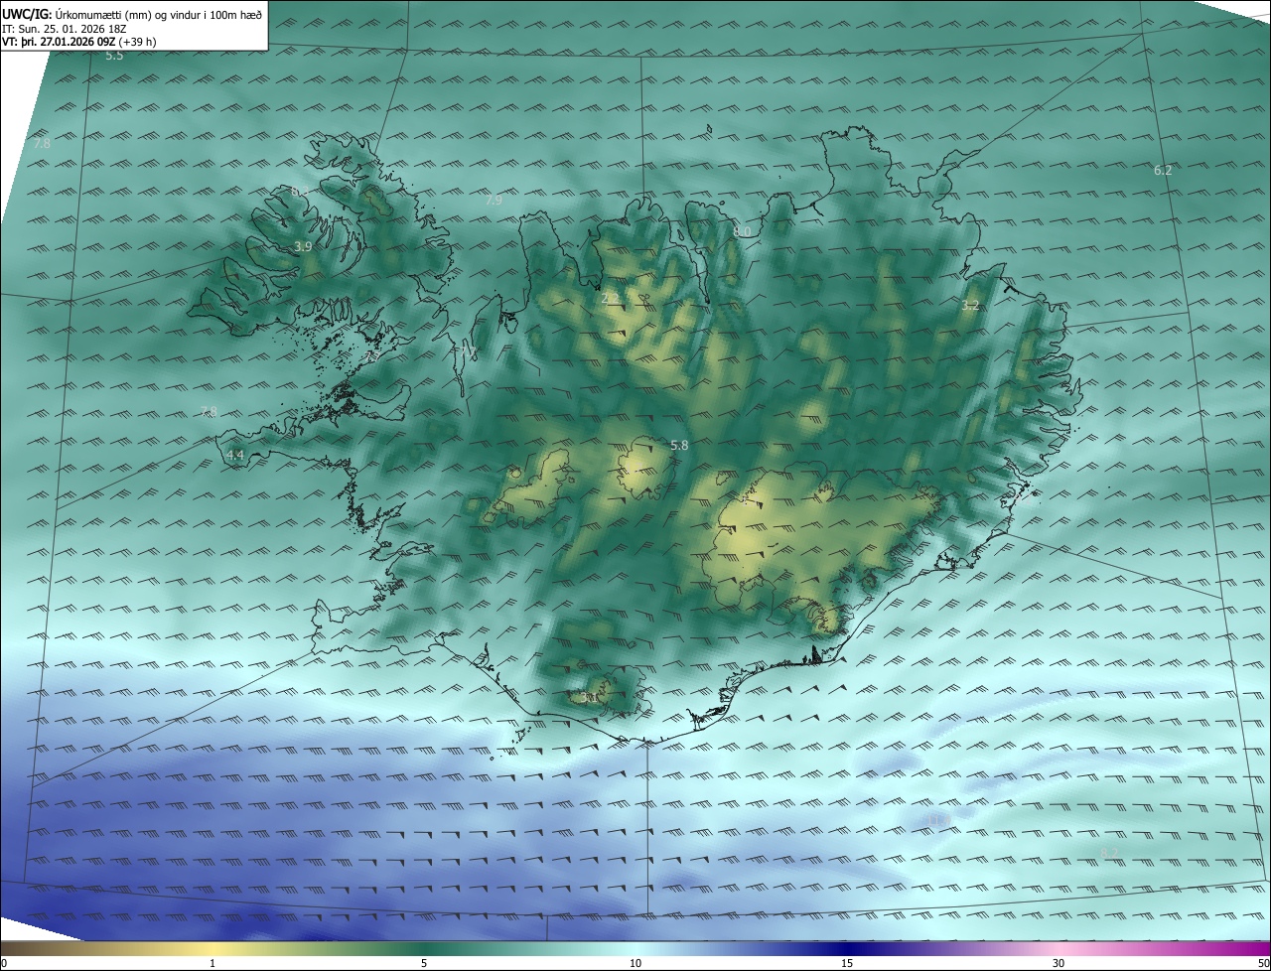The height and width of the screenshot is (971, 1271).
Task: Click the 10 tick on the color scale
Action: tap(635, 963)
